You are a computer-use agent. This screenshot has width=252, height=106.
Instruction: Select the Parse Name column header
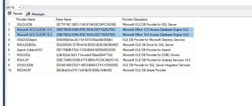pyautogui.click(x=88, y=19)
